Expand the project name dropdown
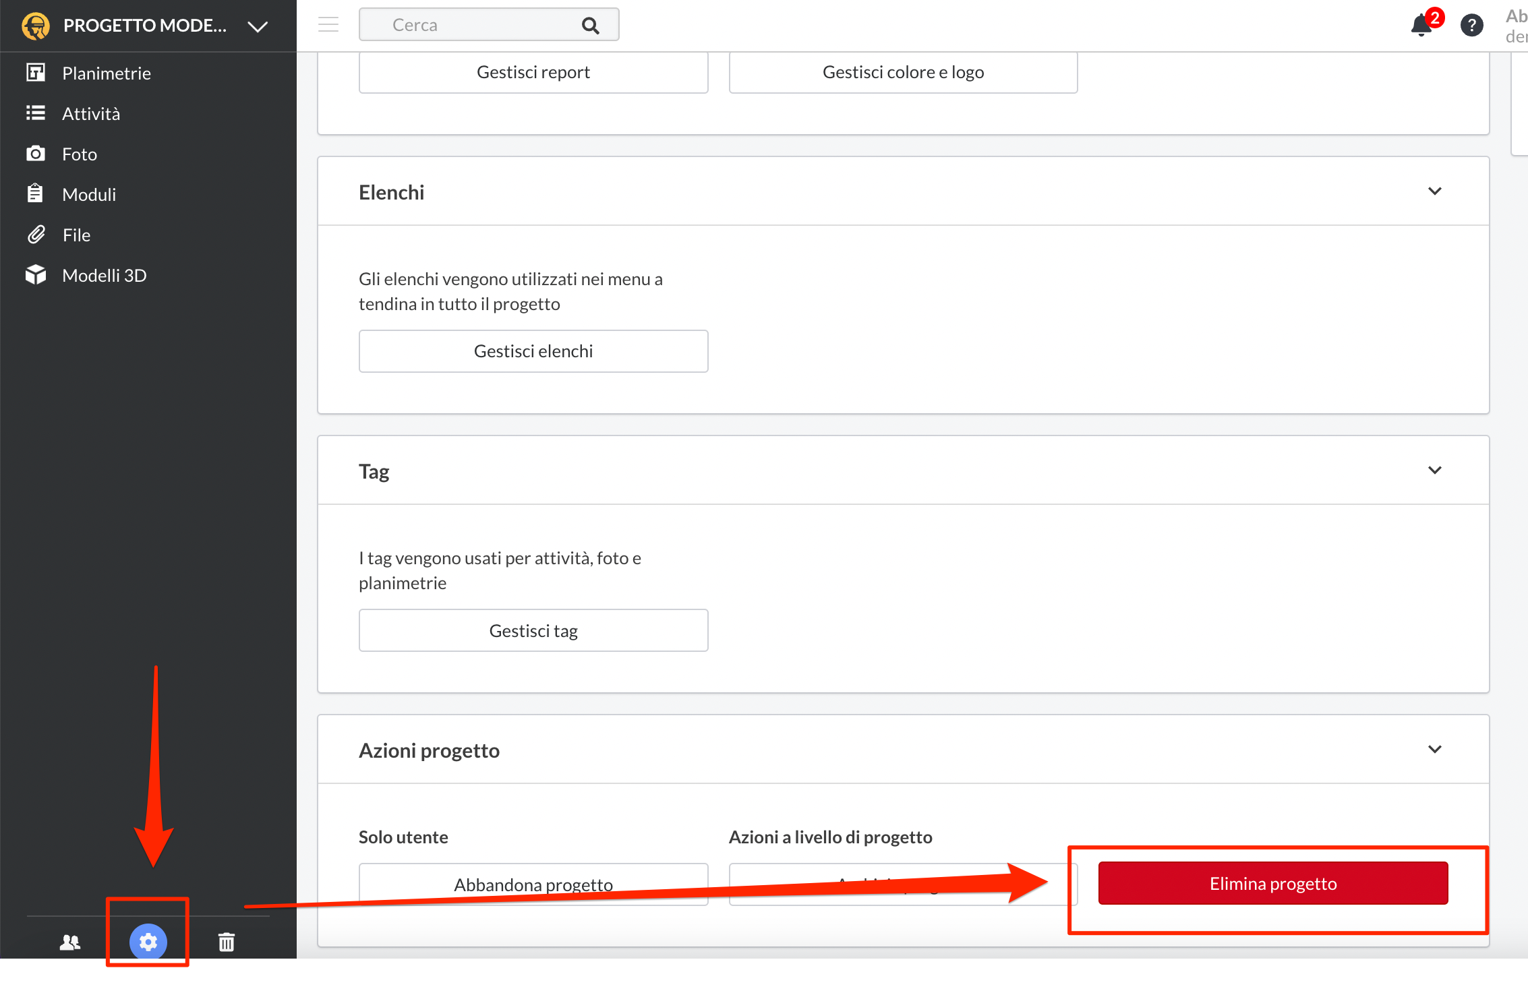This screenshot has height=995, width=1528. click(258, 26)
